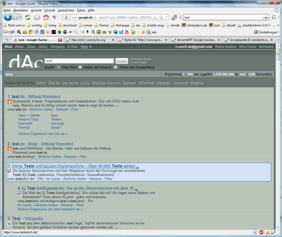
Task: Open the 'GAmes' bookmark folder
Action: click(102, 26)
